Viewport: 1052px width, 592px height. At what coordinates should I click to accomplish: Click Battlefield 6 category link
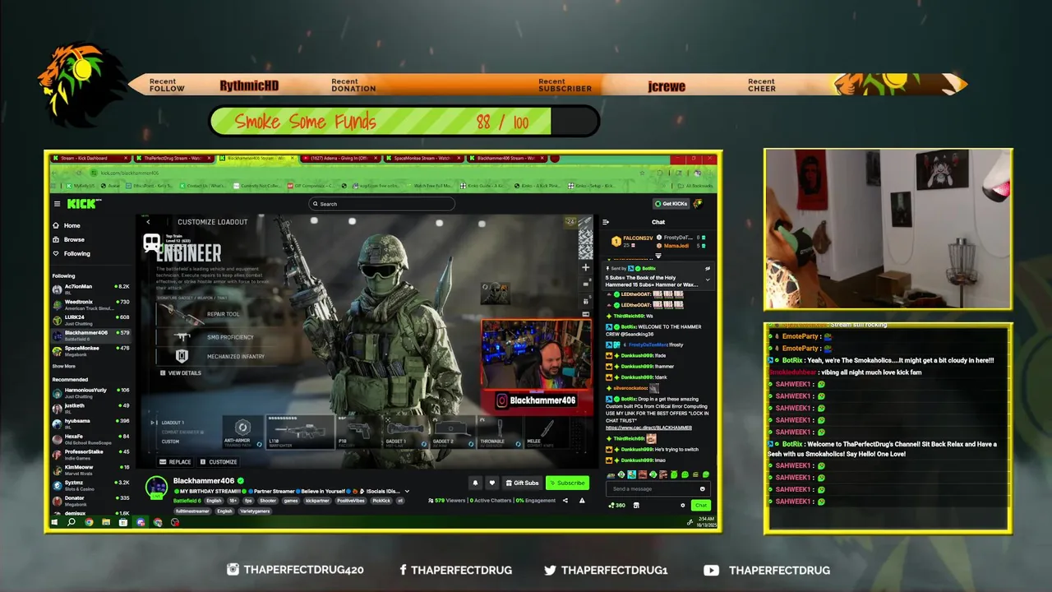point(187,501)
